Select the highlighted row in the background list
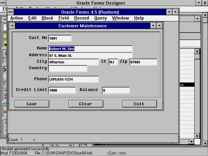Screen dimensions: 208x156 (x=187, y=85)
